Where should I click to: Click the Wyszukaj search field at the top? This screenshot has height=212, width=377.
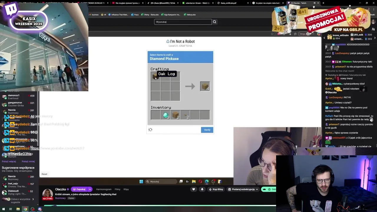click(x=183, y=22)
